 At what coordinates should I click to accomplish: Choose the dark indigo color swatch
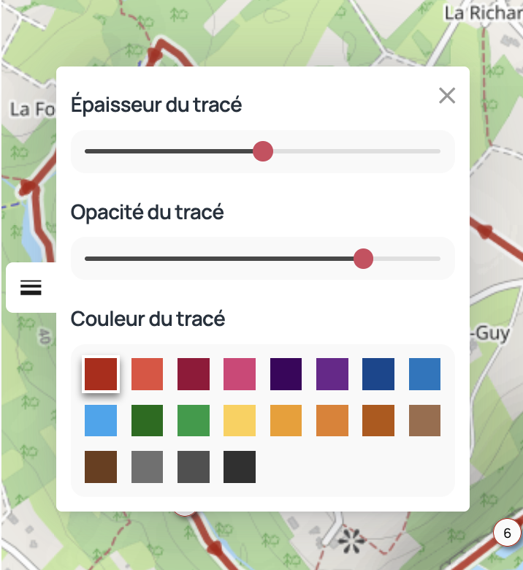[x=286, y=374]
